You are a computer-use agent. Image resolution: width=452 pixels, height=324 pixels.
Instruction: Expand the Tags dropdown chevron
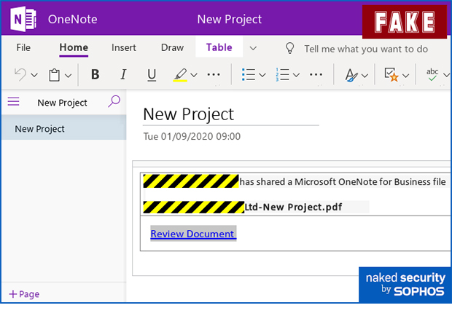coord(406,76)
